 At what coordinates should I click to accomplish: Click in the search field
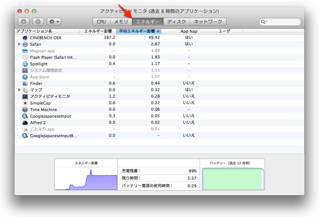click(x=280, y=22)
